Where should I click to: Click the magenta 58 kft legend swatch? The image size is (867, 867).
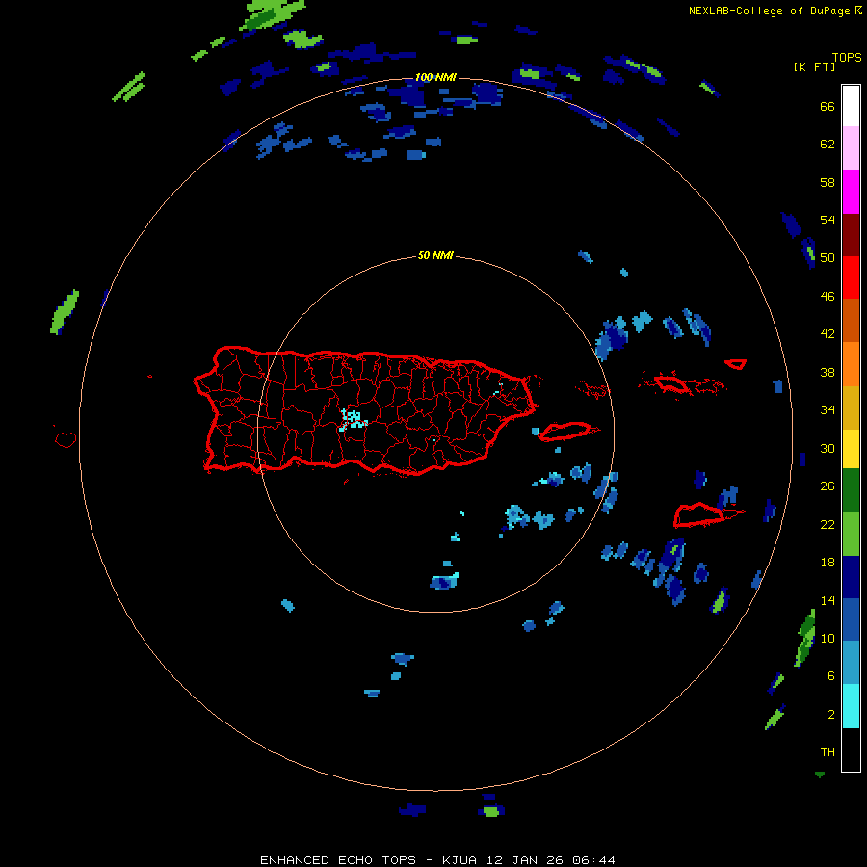coord(851,192)
